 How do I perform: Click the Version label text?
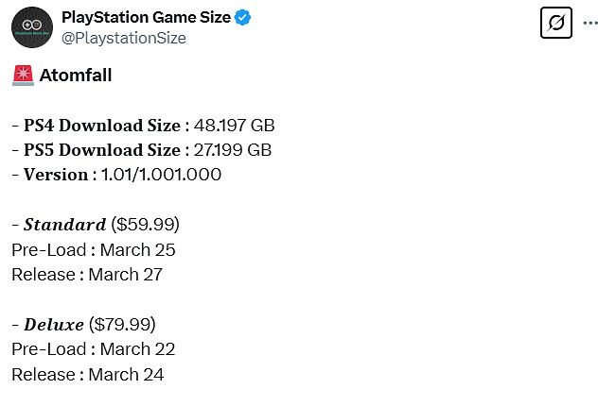(x=59, y=175)
